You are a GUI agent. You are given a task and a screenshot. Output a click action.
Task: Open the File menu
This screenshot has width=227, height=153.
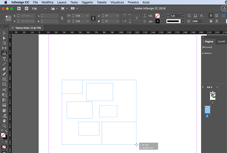coord(35,2)
